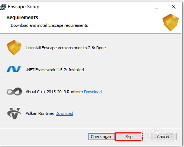Open the Vulkan Runtime Download link
184x147 pixels.
[64, 113]
